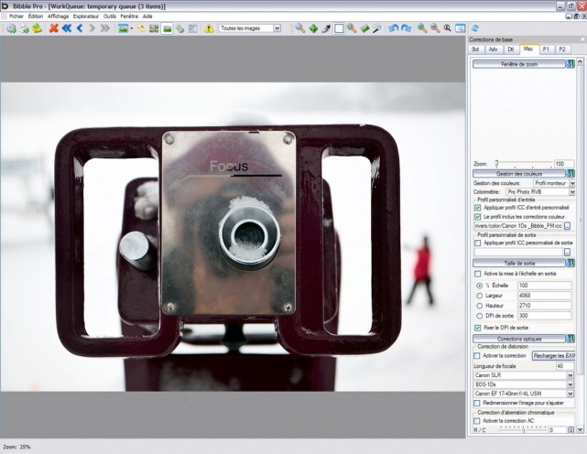Click the zoom in green magnifier
587x454 pixels.
(x=422, y=28)
